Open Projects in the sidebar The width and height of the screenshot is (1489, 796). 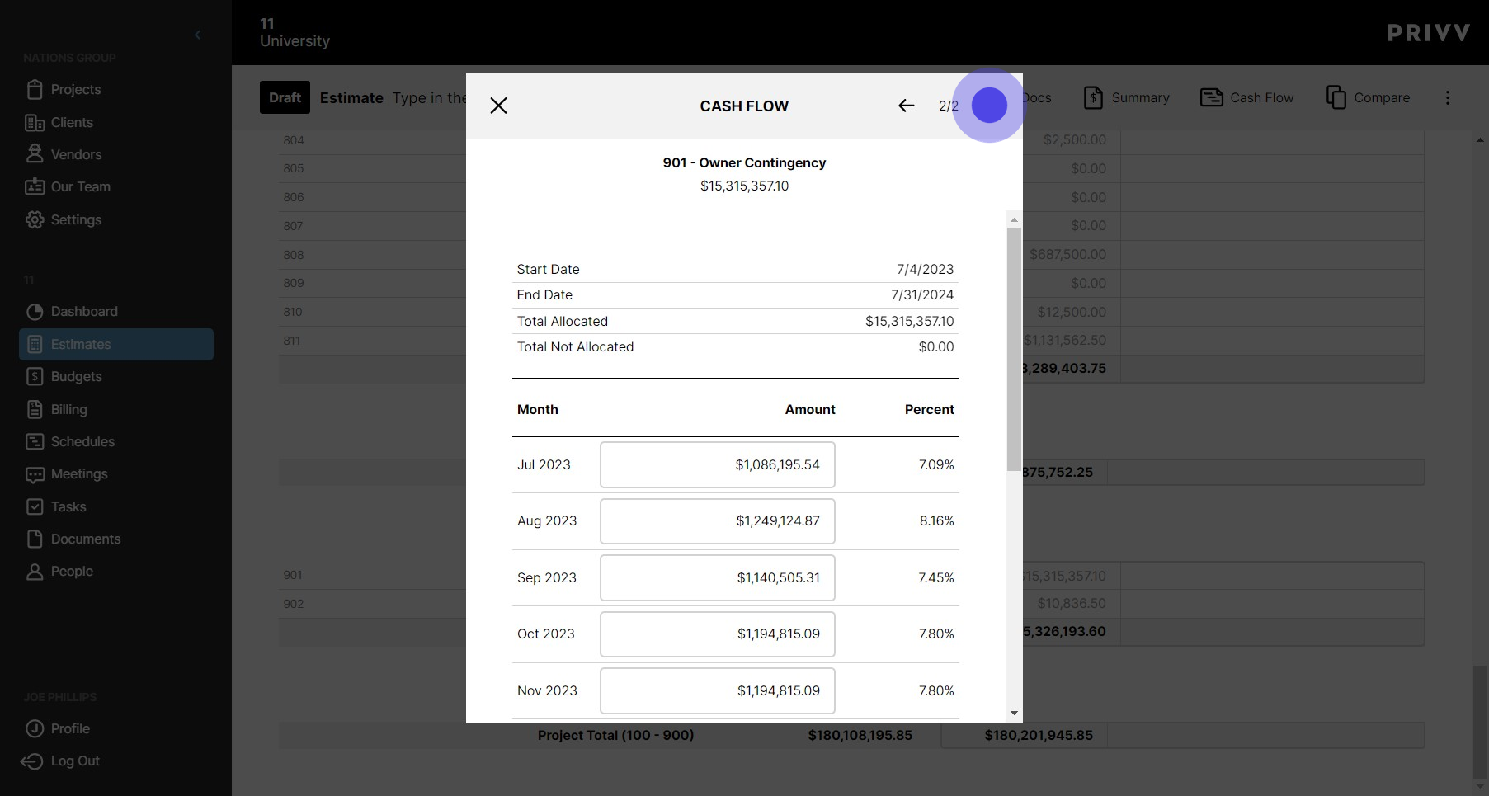tap(64, 89)
